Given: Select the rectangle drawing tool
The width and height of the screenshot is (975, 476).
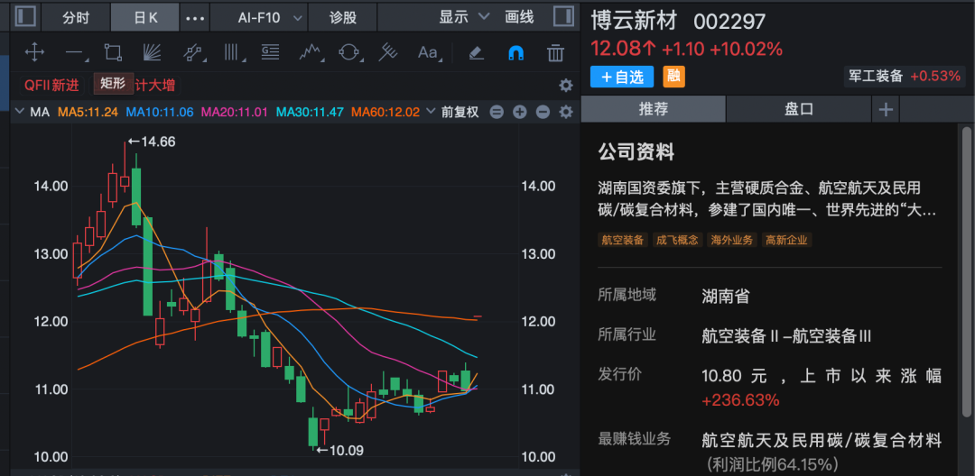Looking at the screenshot, I should click(x=113, y=52).
